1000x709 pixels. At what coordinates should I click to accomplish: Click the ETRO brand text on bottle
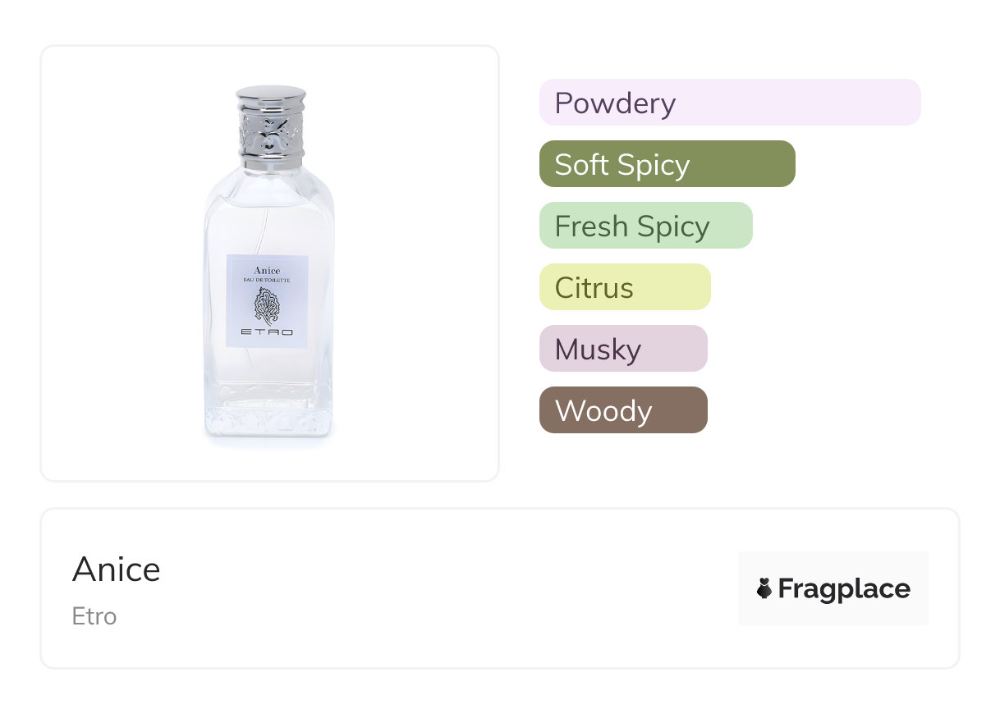[x=267, y=333]
